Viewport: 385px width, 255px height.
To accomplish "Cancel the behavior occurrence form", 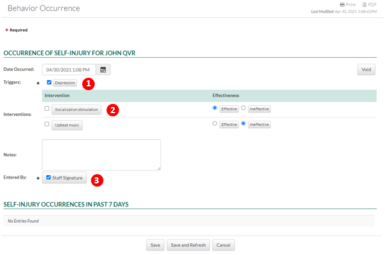I will coord(224,245).
